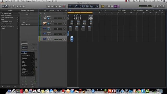Add a new track with plus button

(x=41, y=13)
